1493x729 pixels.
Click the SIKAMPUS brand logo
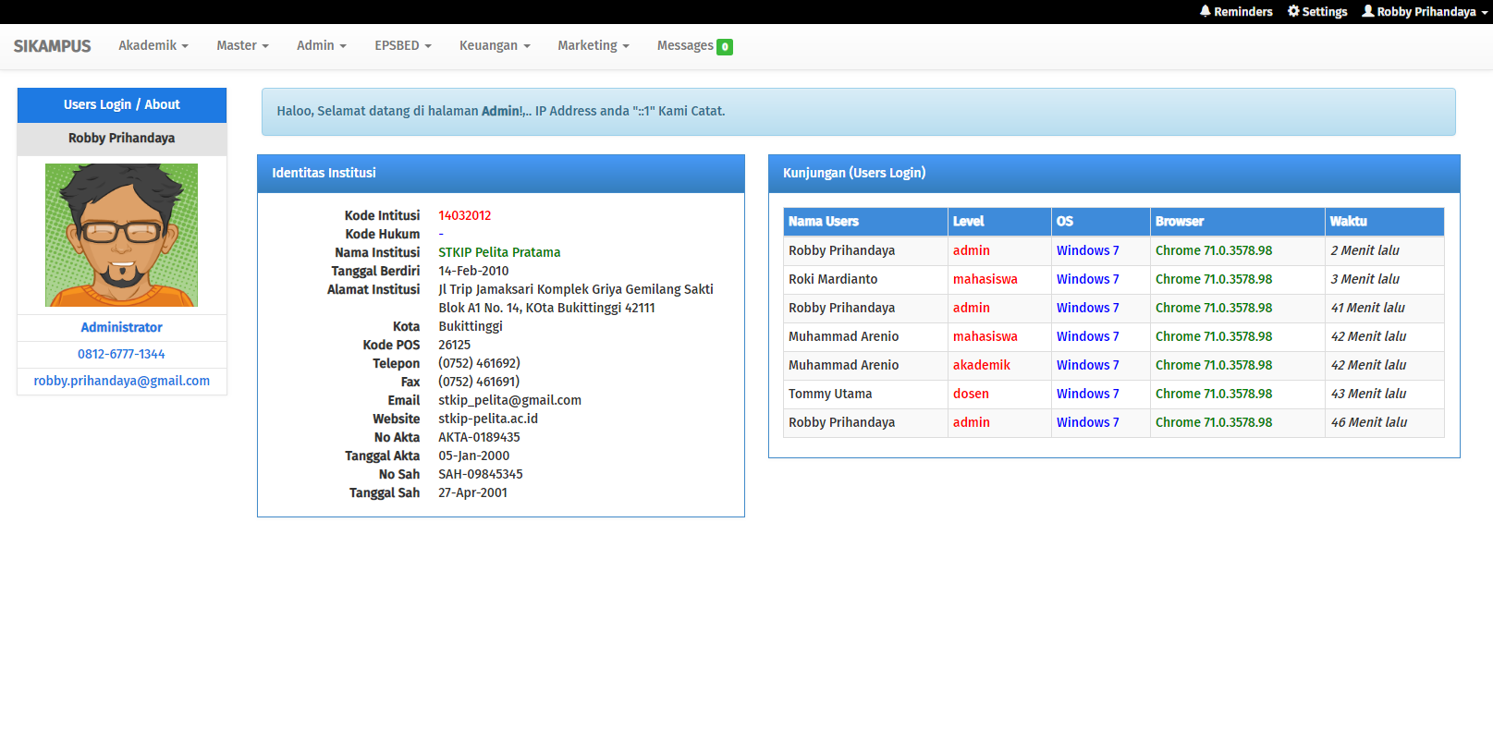pyautogui.click(x=53, y=46)
